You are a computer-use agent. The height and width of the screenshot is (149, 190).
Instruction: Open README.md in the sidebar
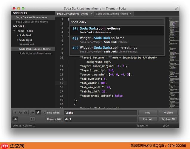27,44
